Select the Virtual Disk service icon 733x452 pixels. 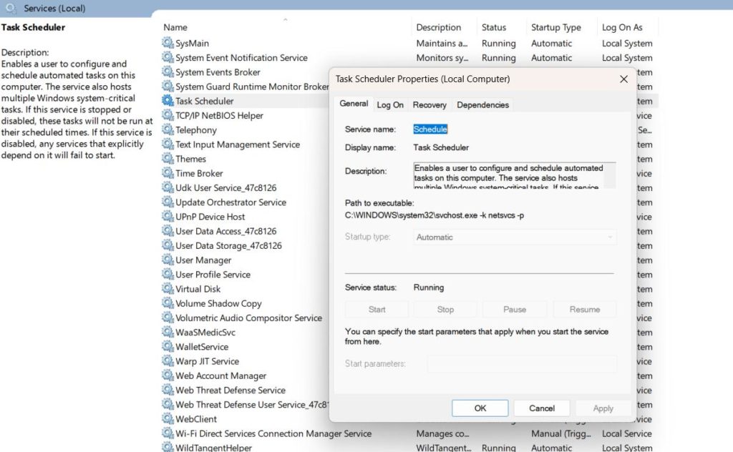168,289
